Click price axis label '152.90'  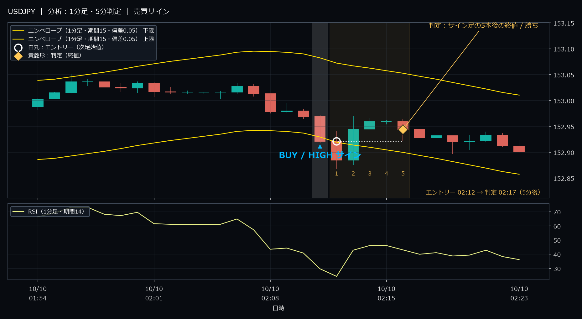(x=564, y=153)
